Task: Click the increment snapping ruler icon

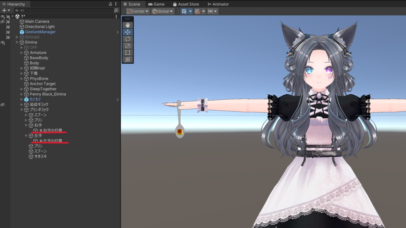Action: click(x=210, y=11)
